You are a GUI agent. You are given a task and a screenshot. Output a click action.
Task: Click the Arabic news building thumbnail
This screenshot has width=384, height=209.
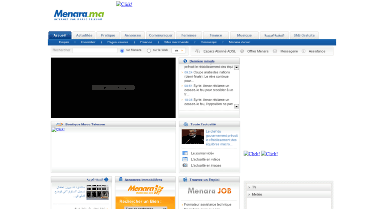(98, 192)
